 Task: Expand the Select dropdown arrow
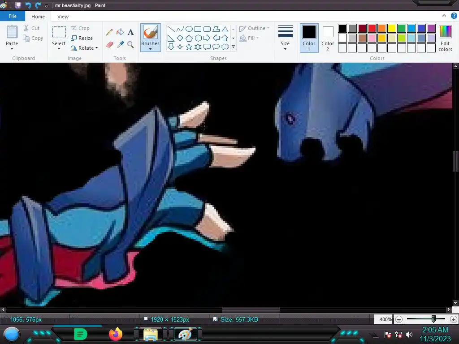pos(59,49)
